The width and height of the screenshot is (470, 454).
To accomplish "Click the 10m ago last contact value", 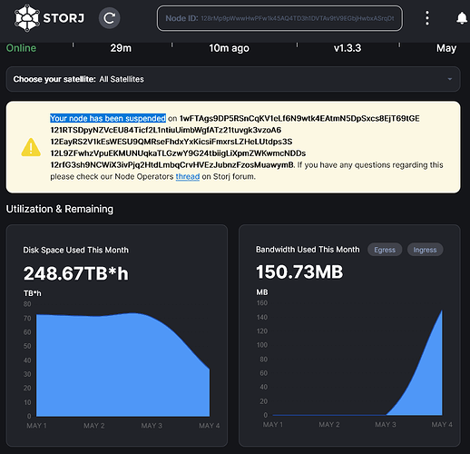I will 229,48.
